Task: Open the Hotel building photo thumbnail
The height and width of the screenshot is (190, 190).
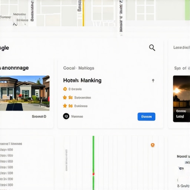Action: pos(25,93)
